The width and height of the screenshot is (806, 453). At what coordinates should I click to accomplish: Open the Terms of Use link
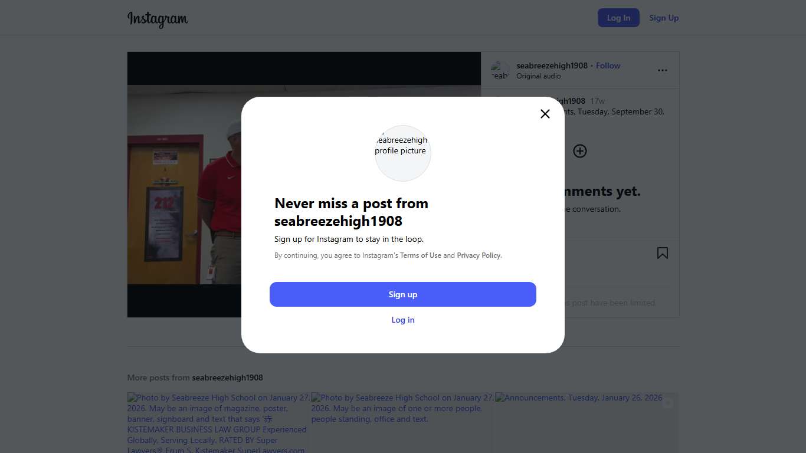point(420,255)
